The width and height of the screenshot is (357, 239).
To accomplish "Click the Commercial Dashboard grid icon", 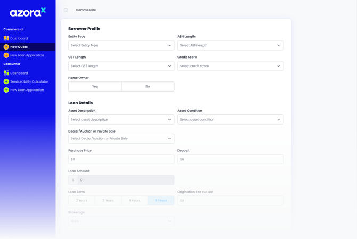I will [6, 38].
